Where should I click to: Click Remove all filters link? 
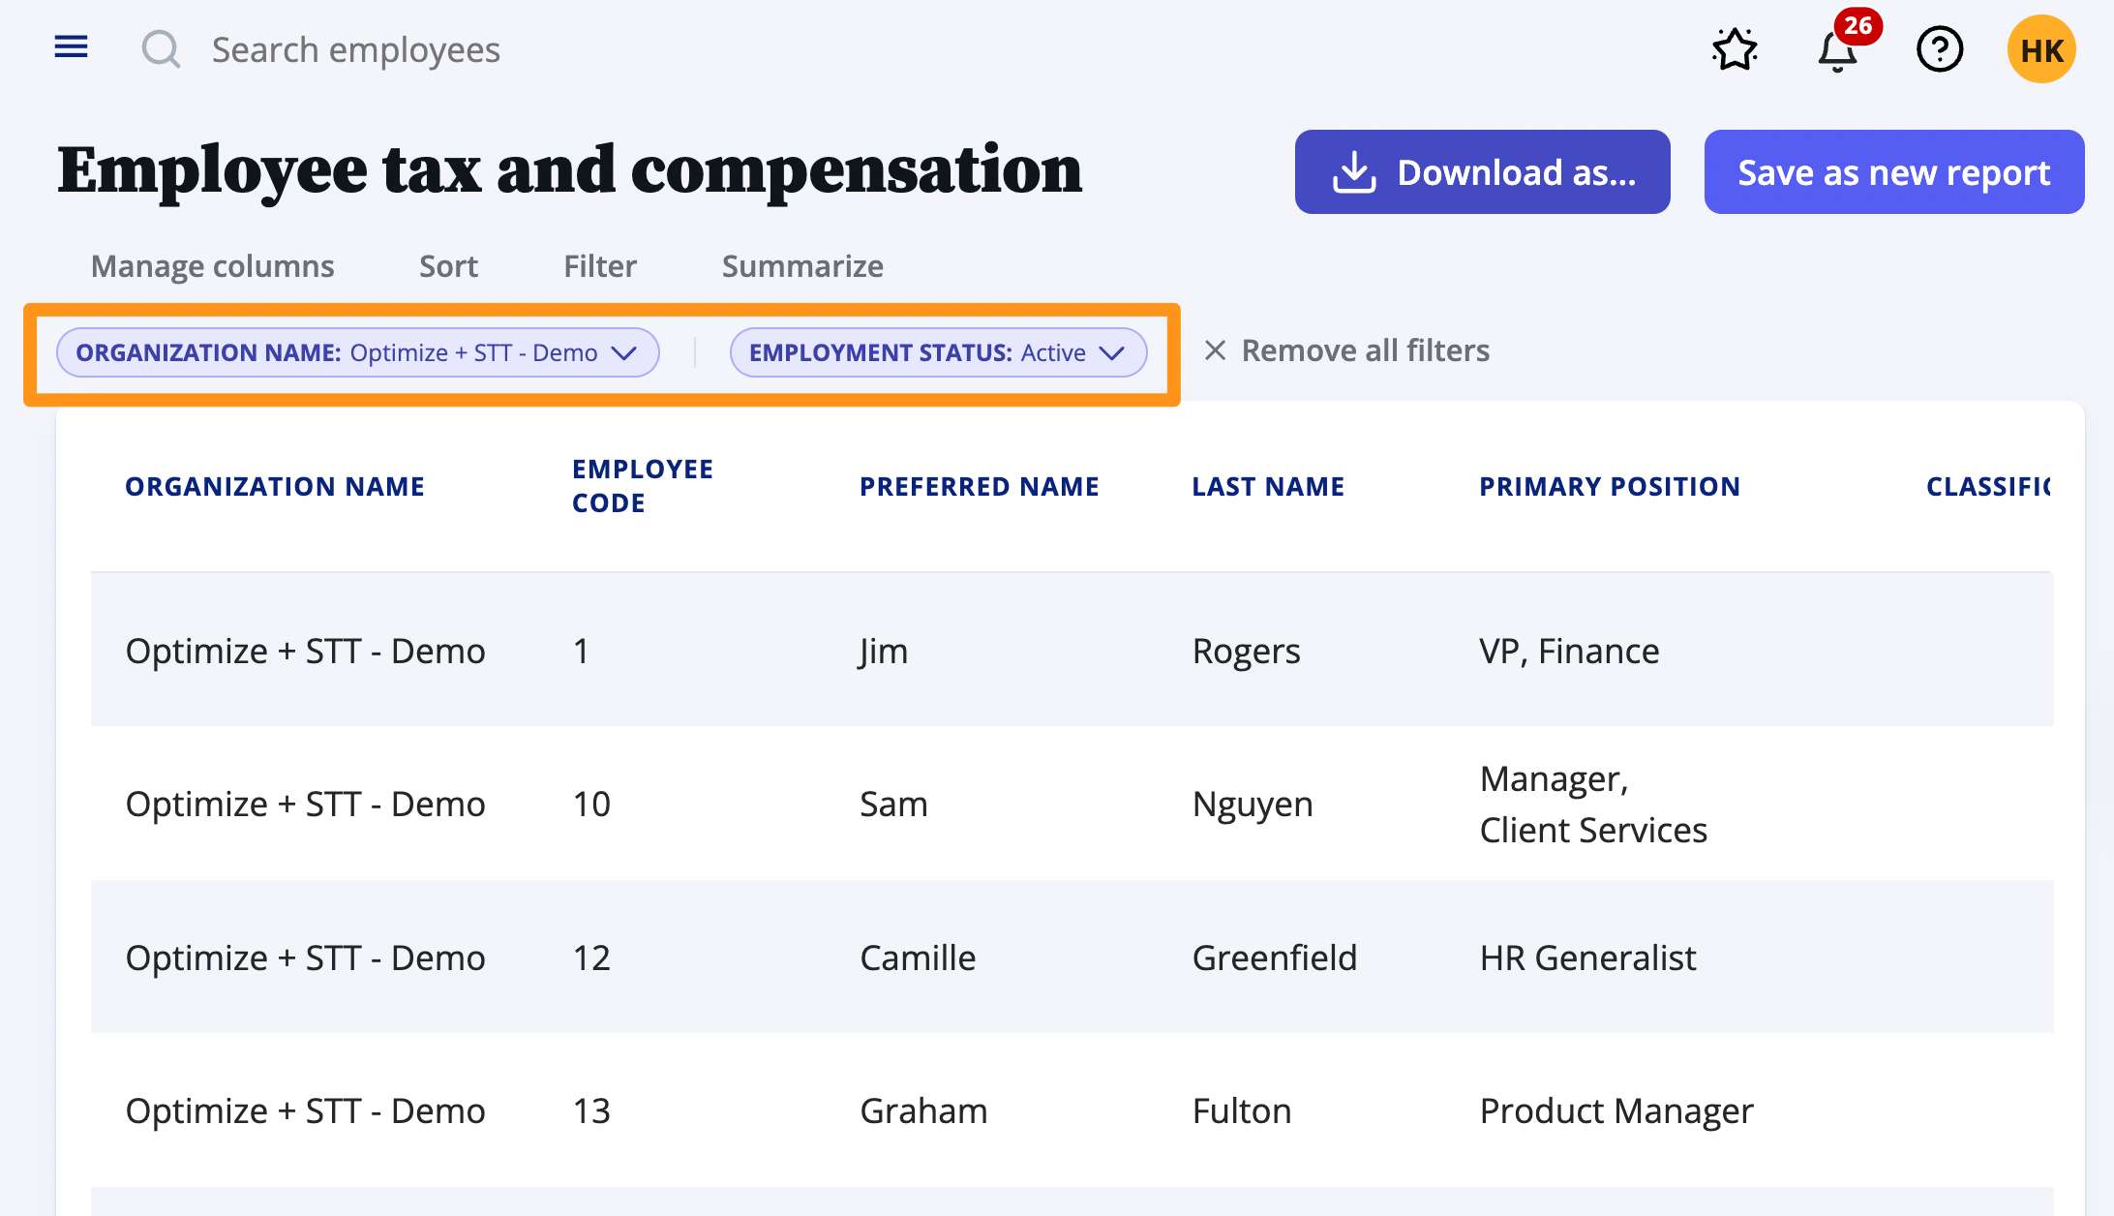[1346, 350]
